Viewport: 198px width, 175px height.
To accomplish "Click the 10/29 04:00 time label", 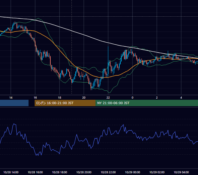I will point(181,172).
